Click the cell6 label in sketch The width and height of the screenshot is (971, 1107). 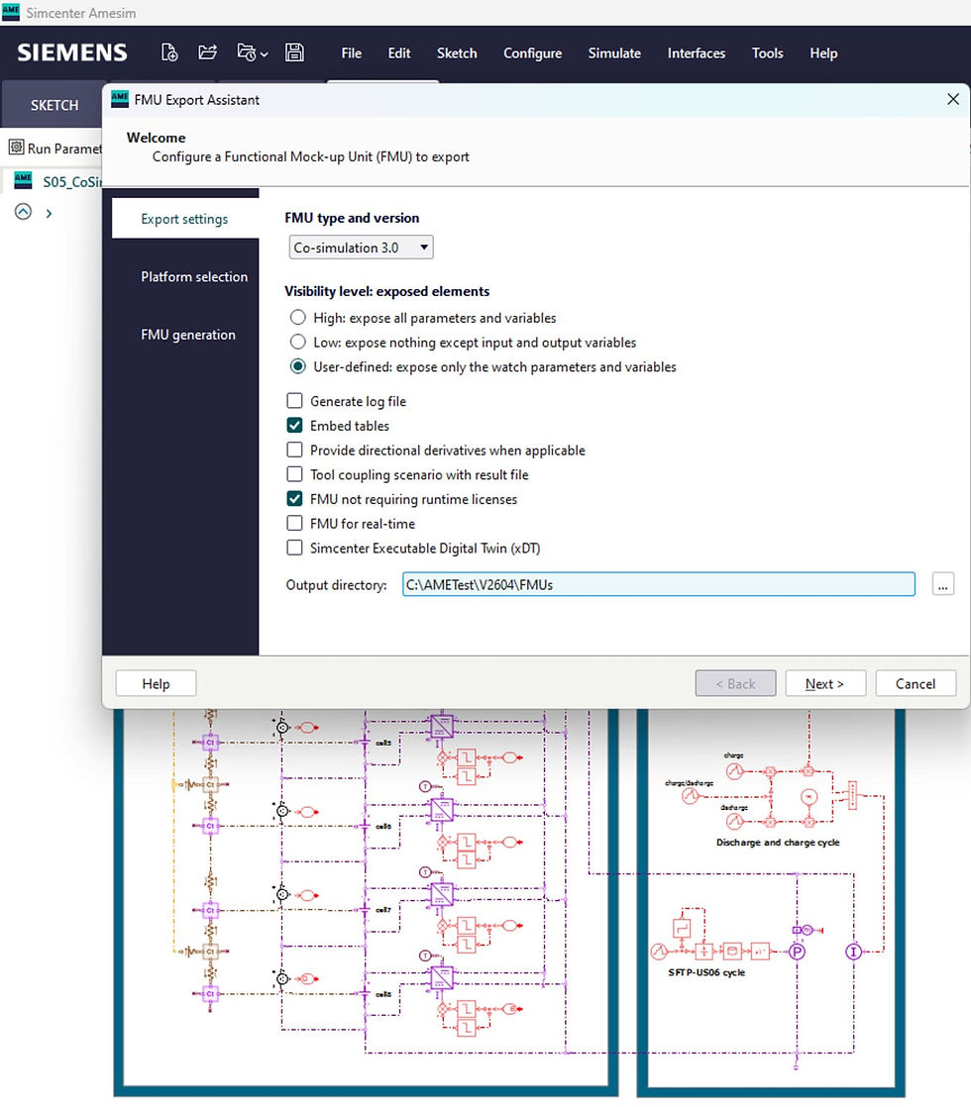pos(383,826)
